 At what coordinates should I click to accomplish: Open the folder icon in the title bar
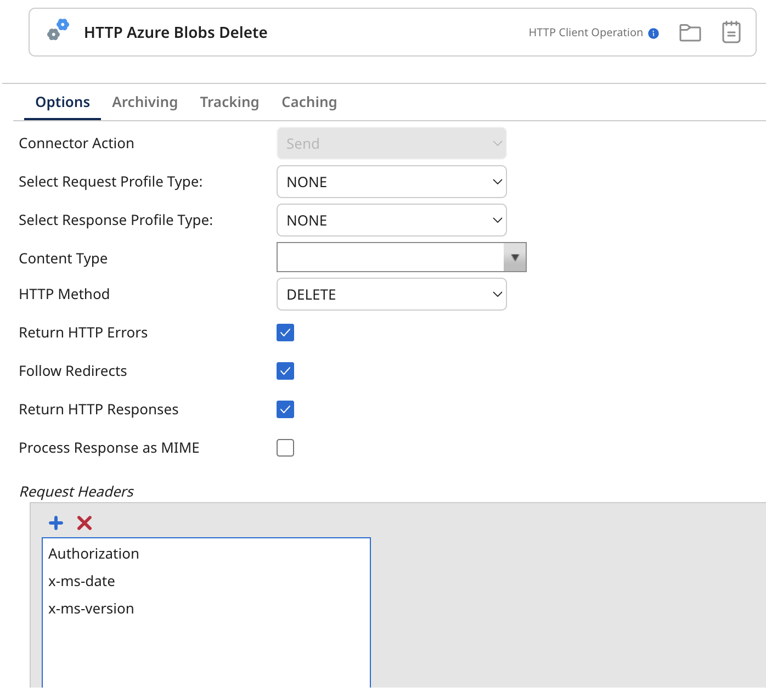[690, 33]
